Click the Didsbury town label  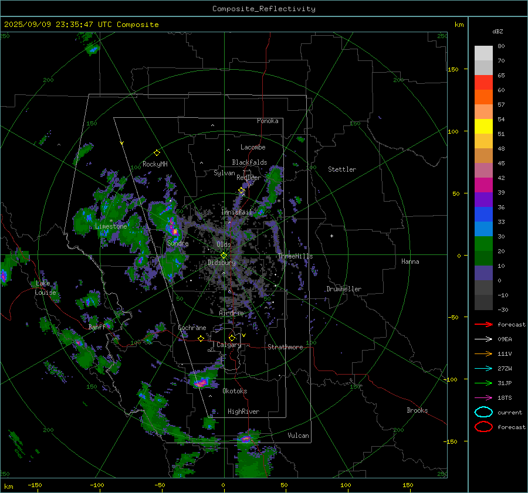point(222,263)
